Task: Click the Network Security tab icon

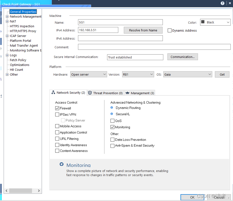Action: pos(53,93)
